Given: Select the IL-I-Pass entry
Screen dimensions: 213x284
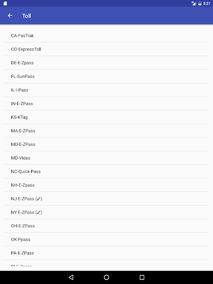Looking at the screenshot, I should [106, 90].
